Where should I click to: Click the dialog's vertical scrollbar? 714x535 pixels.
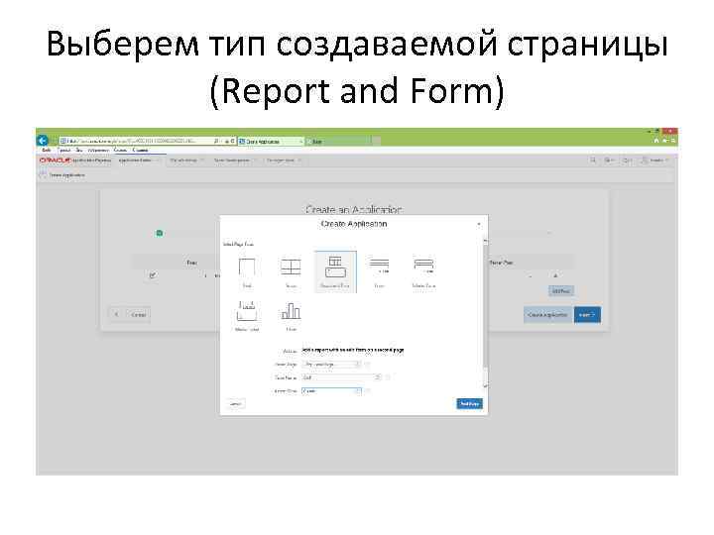point(485,314)
